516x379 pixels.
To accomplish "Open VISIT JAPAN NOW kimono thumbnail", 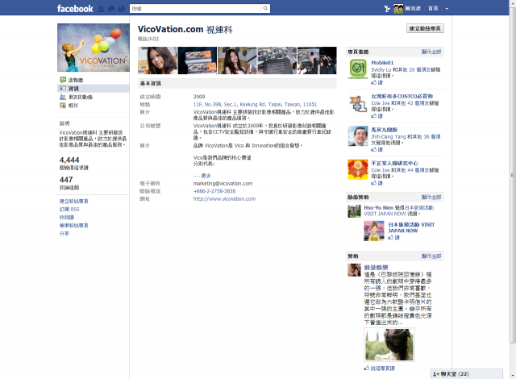I will pyautogui.click(x=374, y=231).
